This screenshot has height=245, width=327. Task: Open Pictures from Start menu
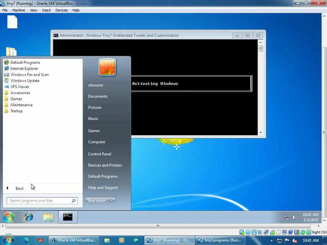95,108
